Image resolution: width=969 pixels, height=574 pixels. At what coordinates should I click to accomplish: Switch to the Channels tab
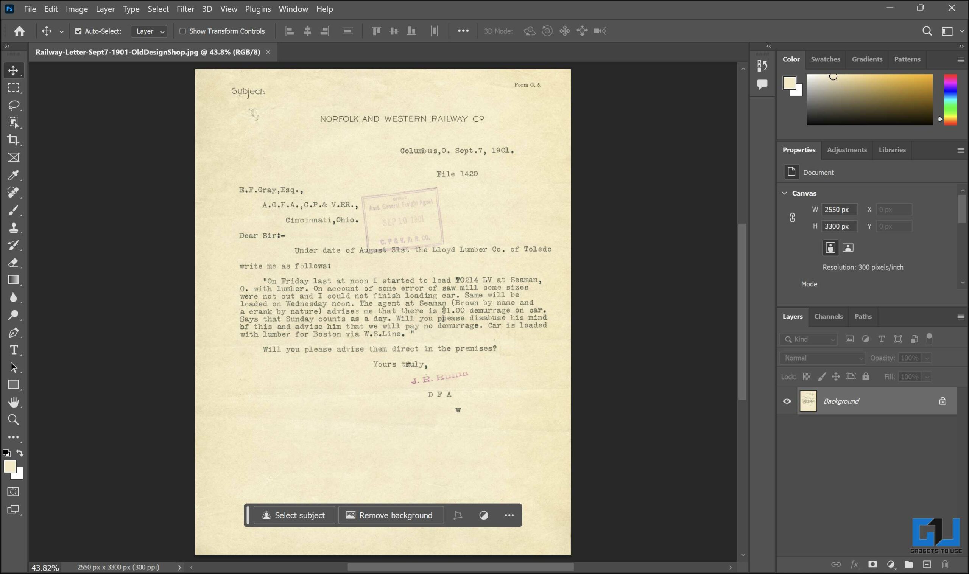828,316
